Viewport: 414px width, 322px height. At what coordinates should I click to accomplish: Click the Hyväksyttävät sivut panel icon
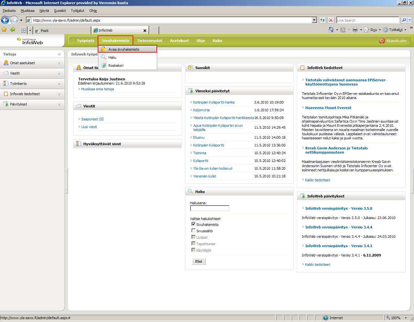(79, 144)
